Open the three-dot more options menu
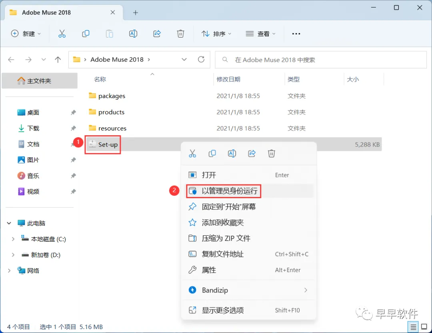 tap(296, 34)
